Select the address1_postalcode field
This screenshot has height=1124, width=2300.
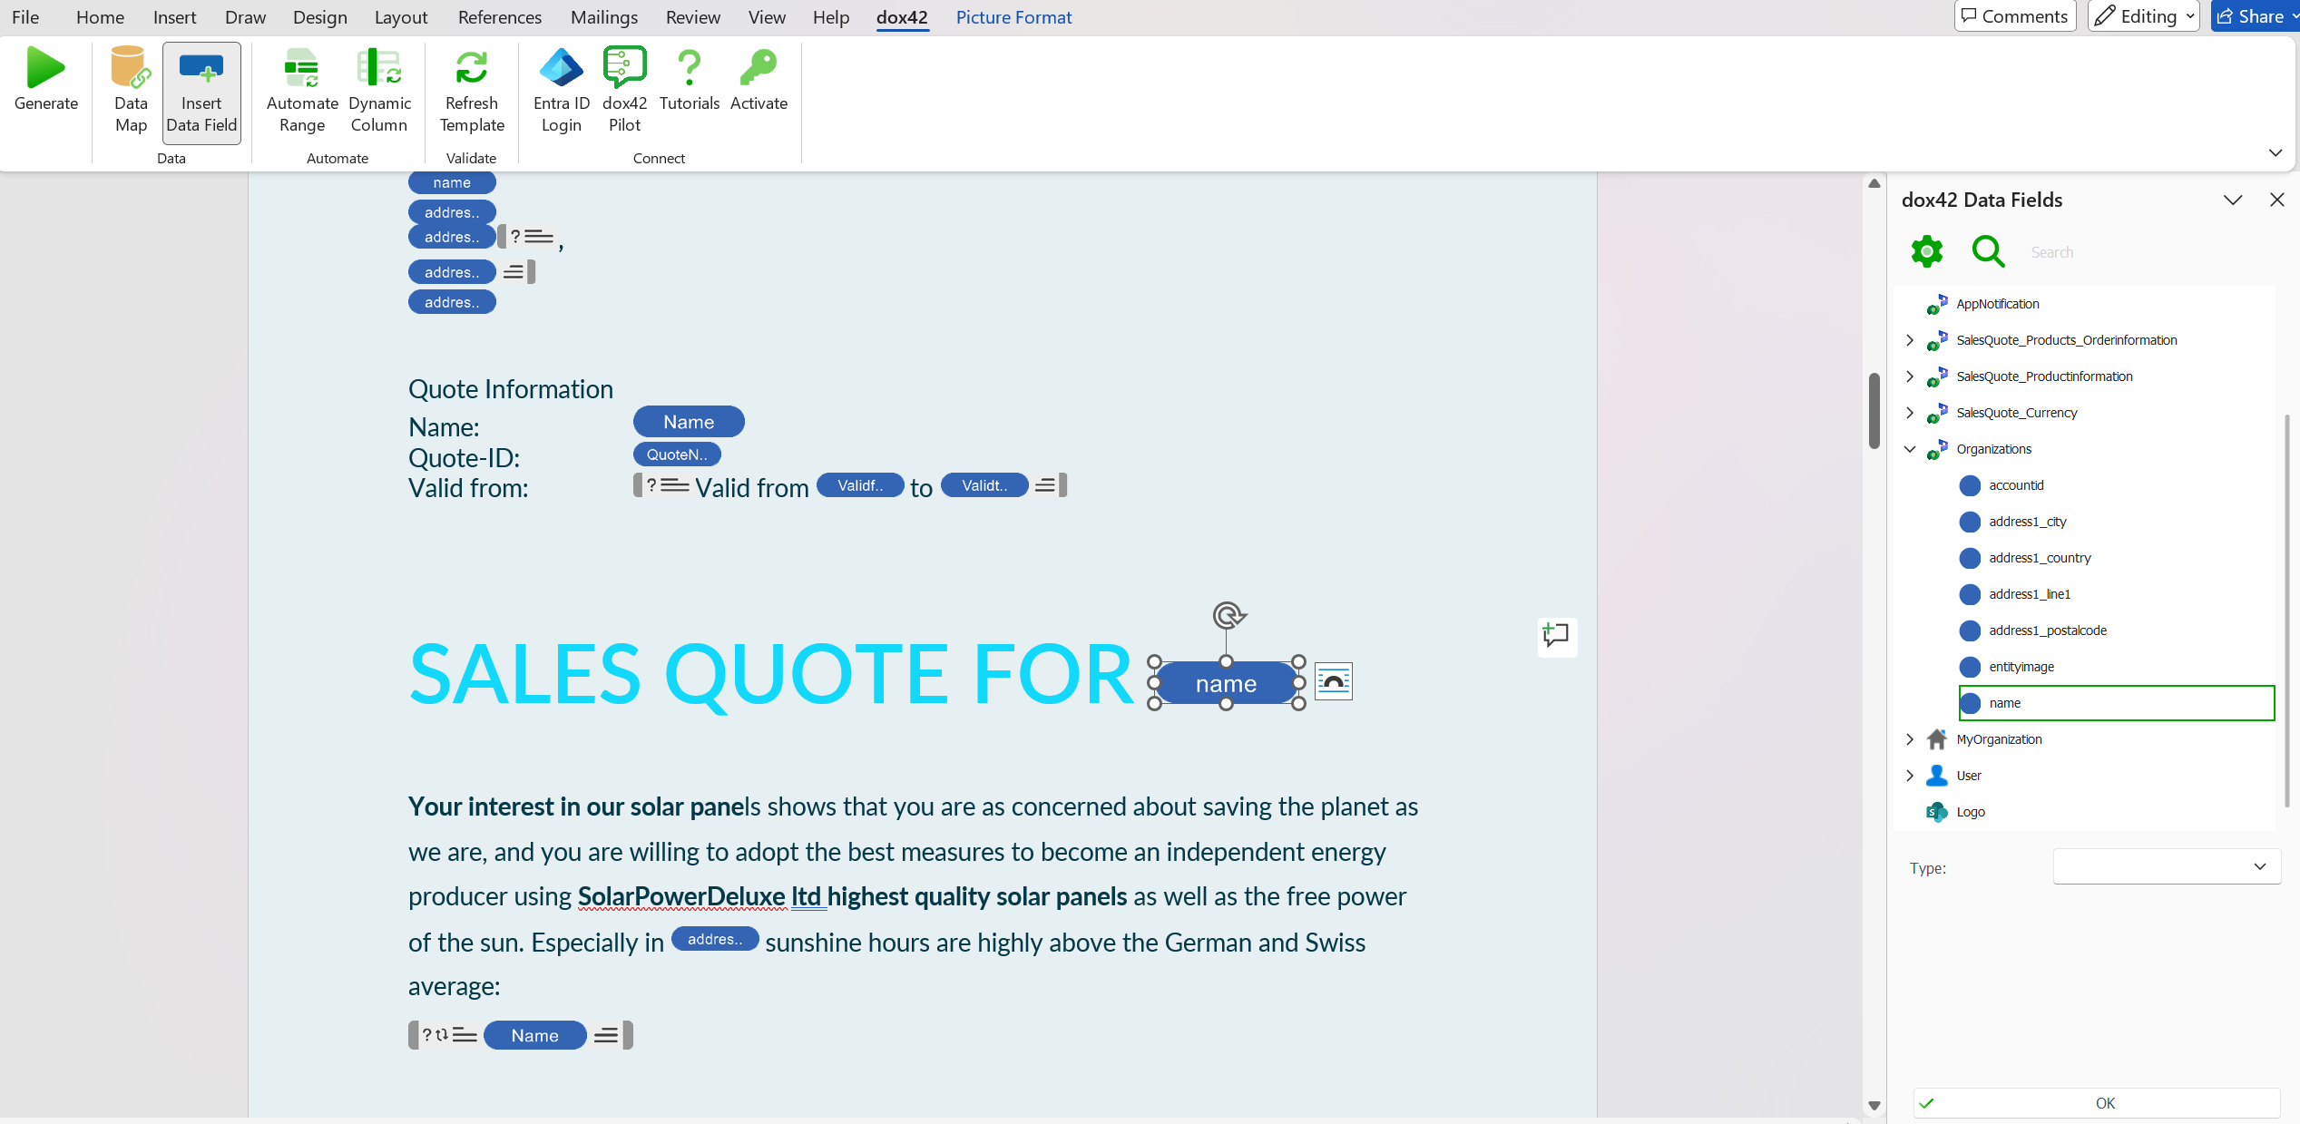2048,630
